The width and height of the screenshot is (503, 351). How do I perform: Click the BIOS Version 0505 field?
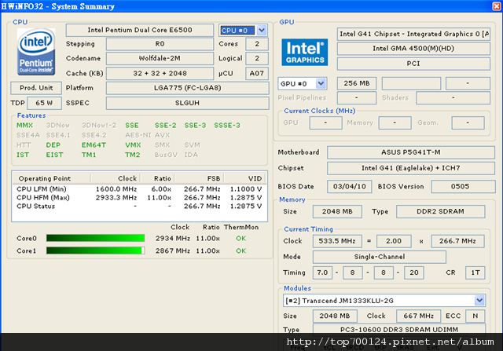(463, 187)
